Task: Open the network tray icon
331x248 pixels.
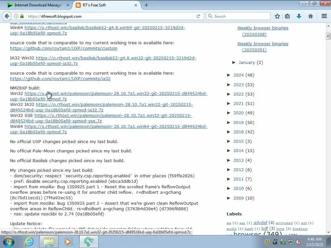Action: click(x=291, y=242)
